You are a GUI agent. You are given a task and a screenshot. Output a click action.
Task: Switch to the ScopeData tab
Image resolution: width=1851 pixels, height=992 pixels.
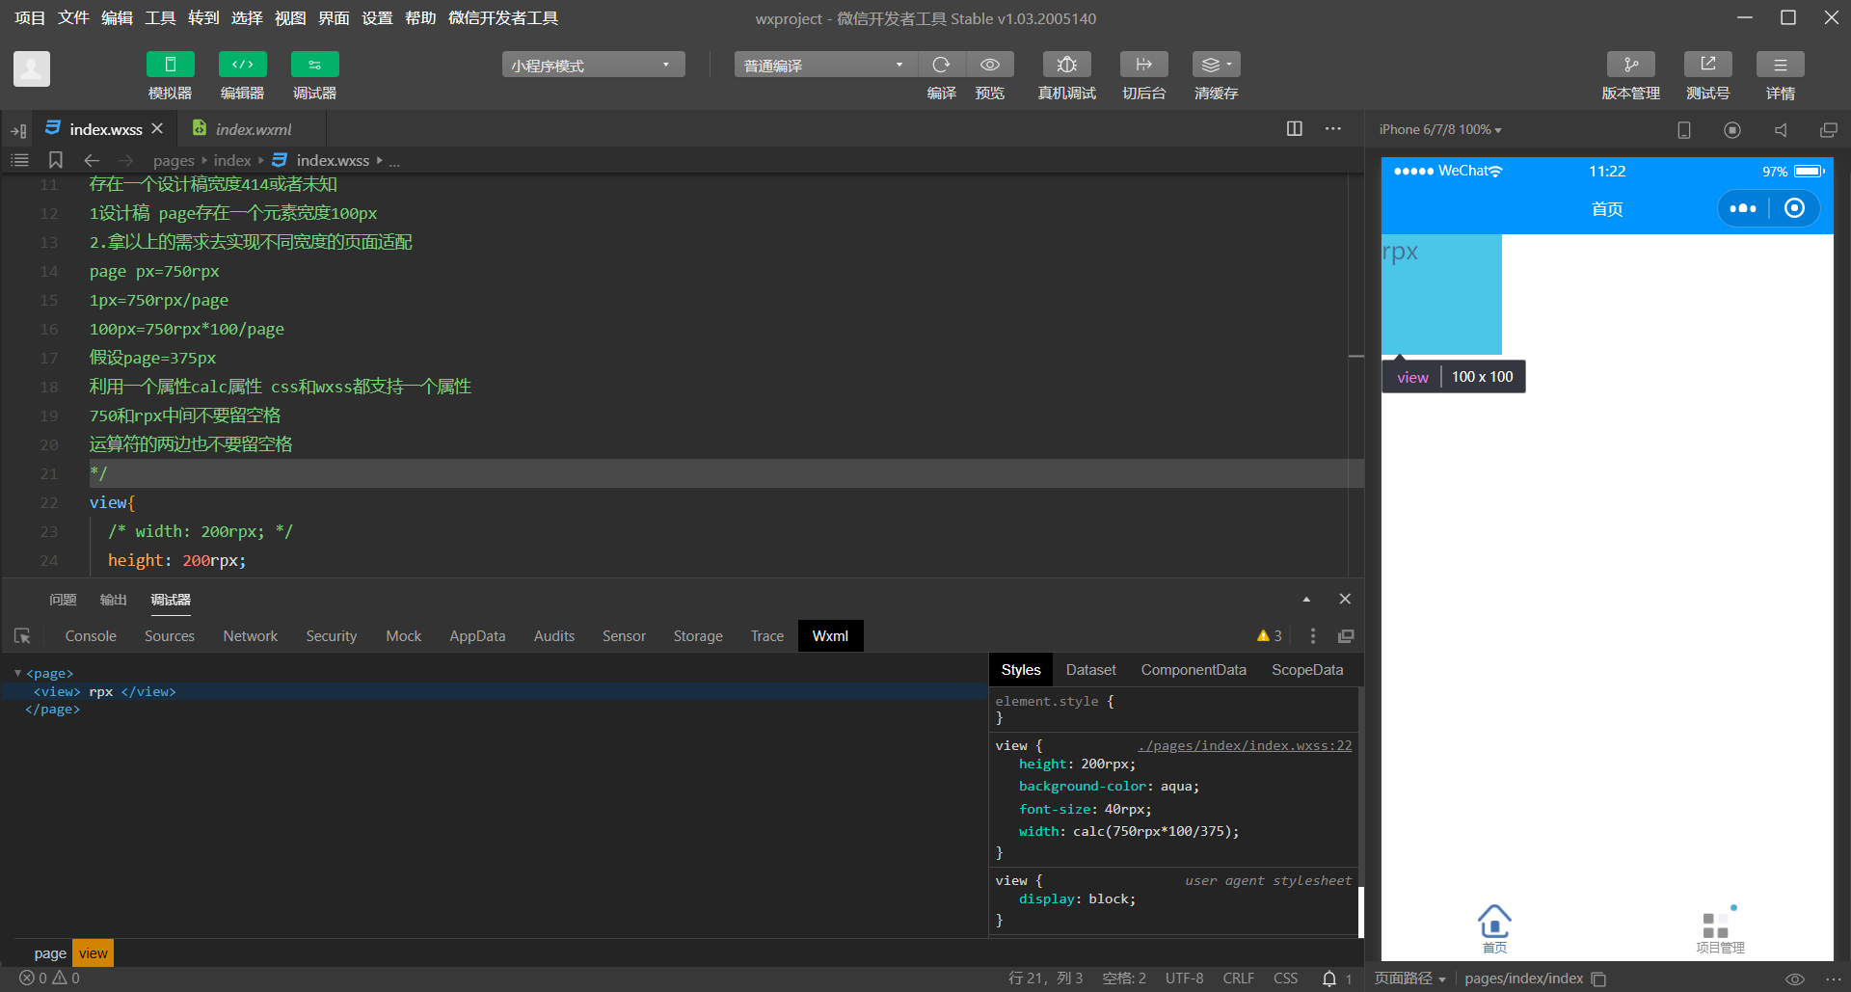[1306, 670]
